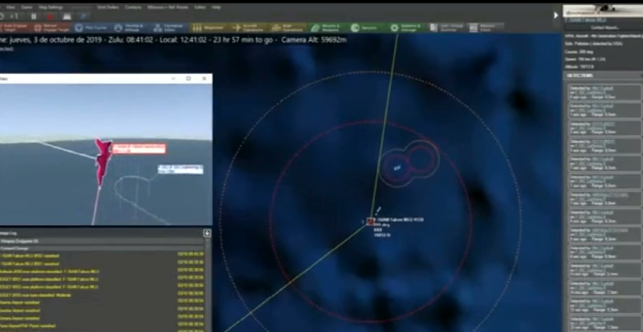Open the Editor menu
This screenshot has height=332, width=643.
click(x=200, y=7)
